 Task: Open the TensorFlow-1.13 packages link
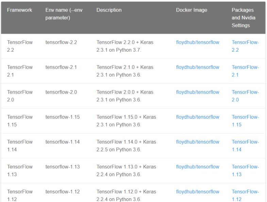coord(245,170)
